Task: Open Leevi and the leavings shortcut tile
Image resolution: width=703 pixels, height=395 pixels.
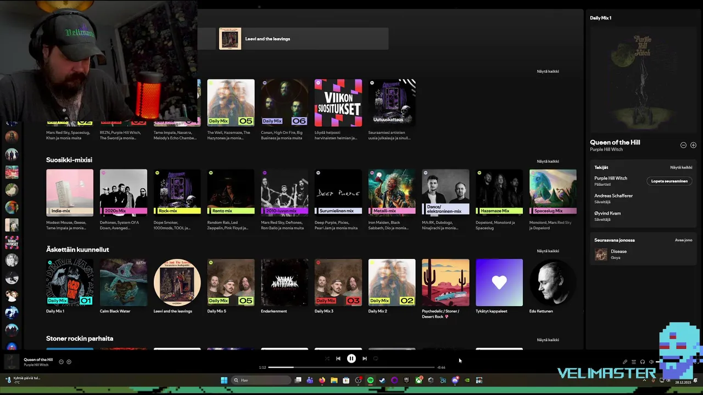Action: pyautogui.click(x=303, y=39)
